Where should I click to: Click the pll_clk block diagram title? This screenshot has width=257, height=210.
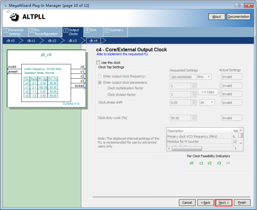coord(46,54)
